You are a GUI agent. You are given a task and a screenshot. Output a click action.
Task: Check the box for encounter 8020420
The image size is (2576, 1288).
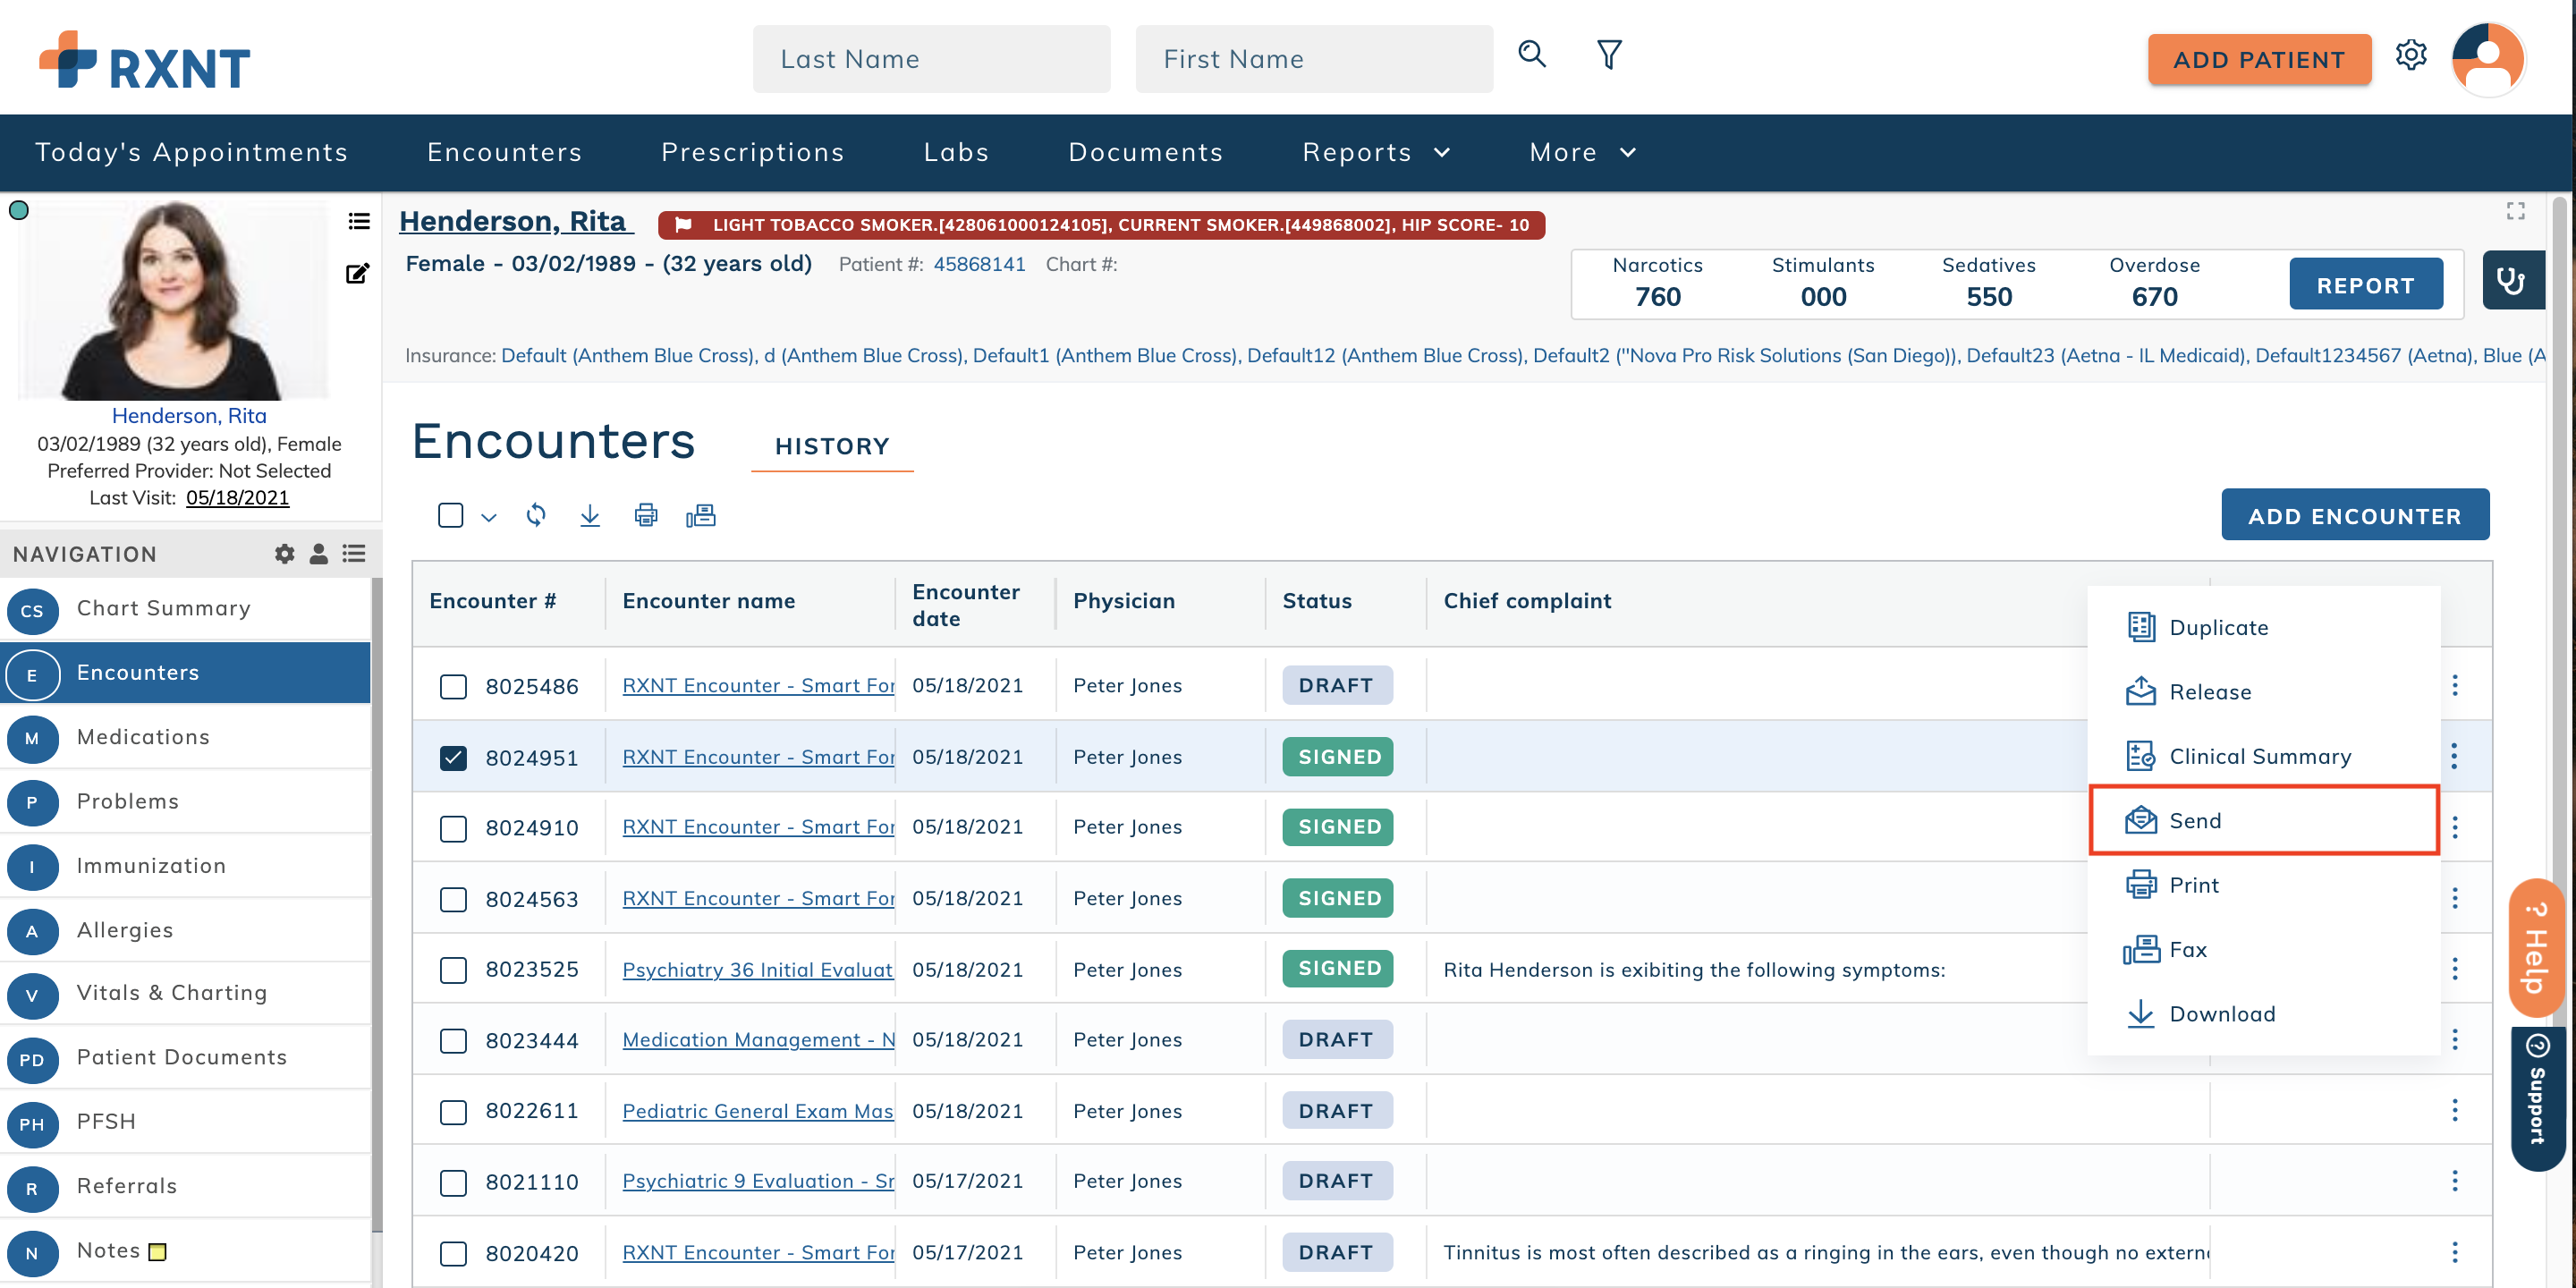pyautogui.click(x=454, y=1254)
